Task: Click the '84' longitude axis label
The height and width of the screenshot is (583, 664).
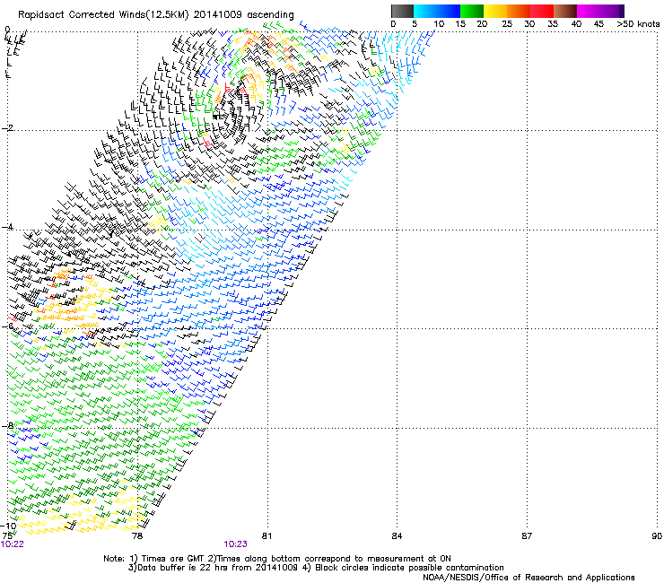Action: click(x=397, y=536)
